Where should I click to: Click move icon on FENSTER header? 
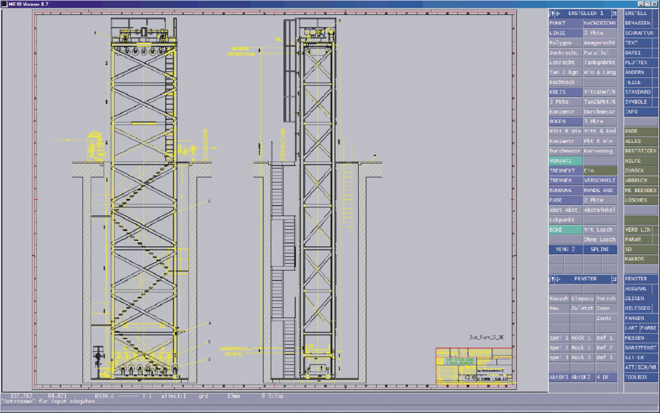point(557,279)
